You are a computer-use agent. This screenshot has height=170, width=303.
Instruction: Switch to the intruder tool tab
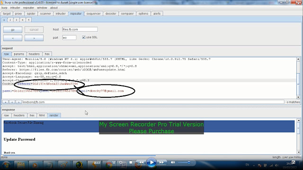tap(61, 14)
